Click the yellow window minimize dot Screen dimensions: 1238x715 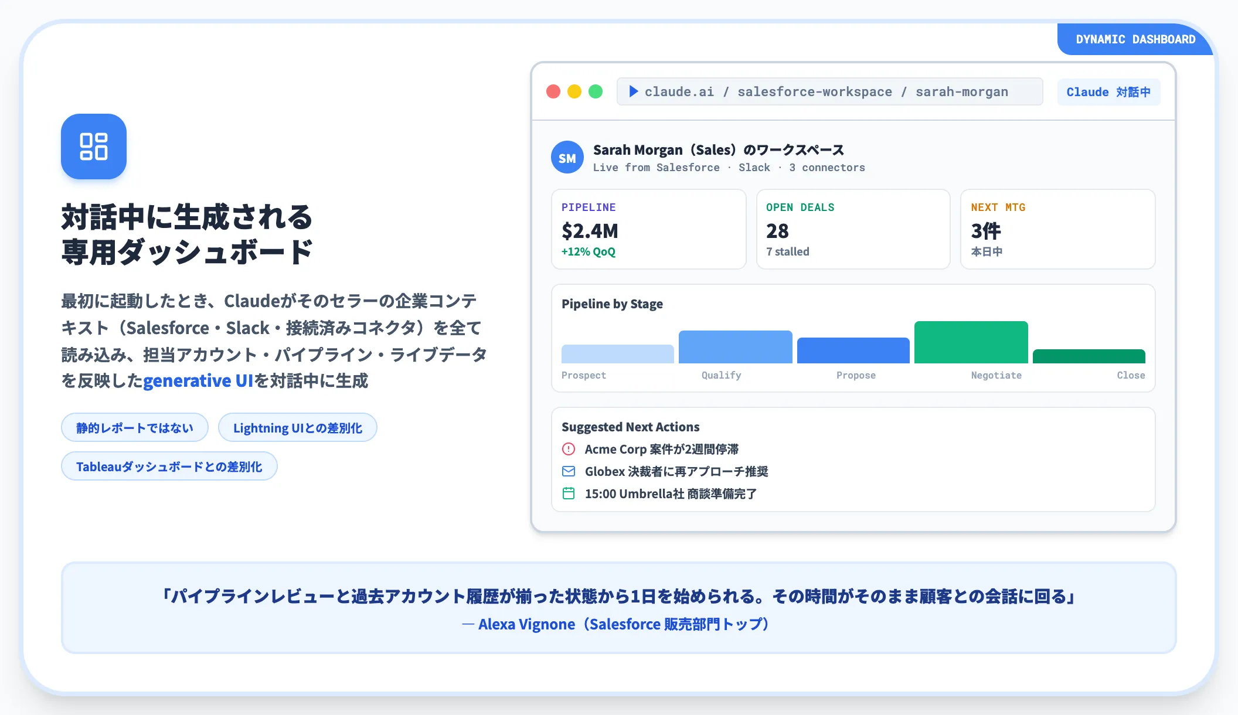574,91
